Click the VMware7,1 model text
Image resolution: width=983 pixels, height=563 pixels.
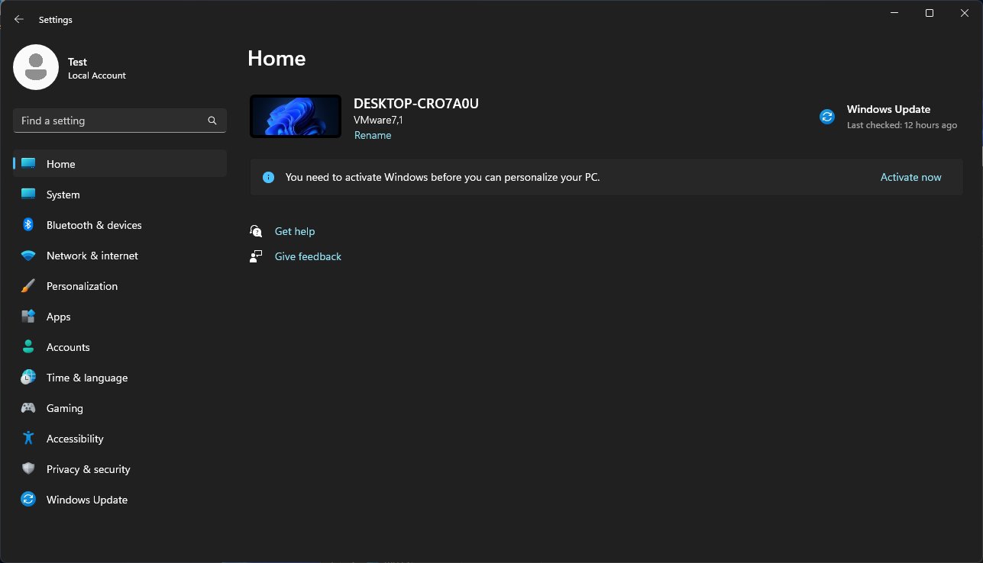coord(378,120)
